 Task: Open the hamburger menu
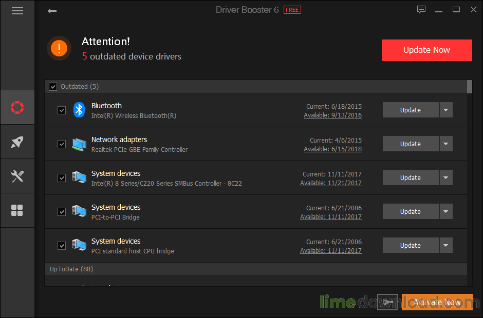coord(17,10)
